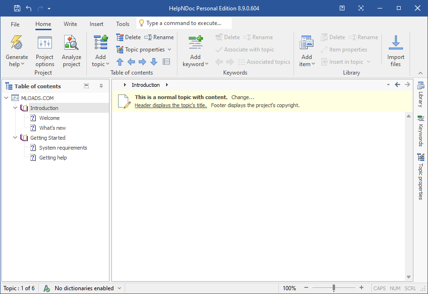The width and height of the screenshot is (428, 294).
Task: Switch to the Write tab
Action: click(70, 24)
